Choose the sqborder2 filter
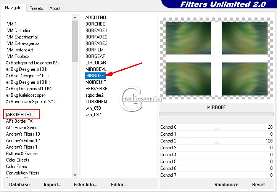The image size is (277, 192). [x=95, y=95]
